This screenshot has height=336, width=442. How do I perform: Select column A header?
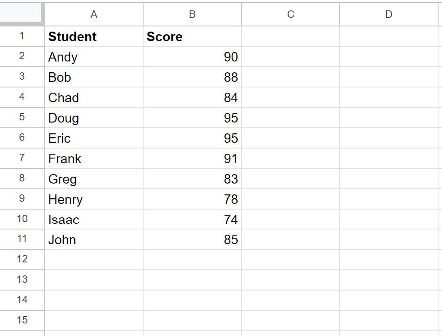tap(93, 14)
